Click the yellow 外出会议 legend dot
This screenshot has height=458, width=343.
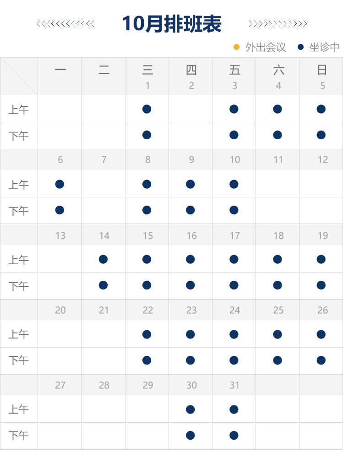coord(237,47)
